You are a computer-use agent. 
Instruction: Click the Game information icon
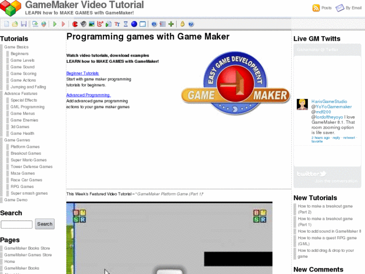point(154,24)
